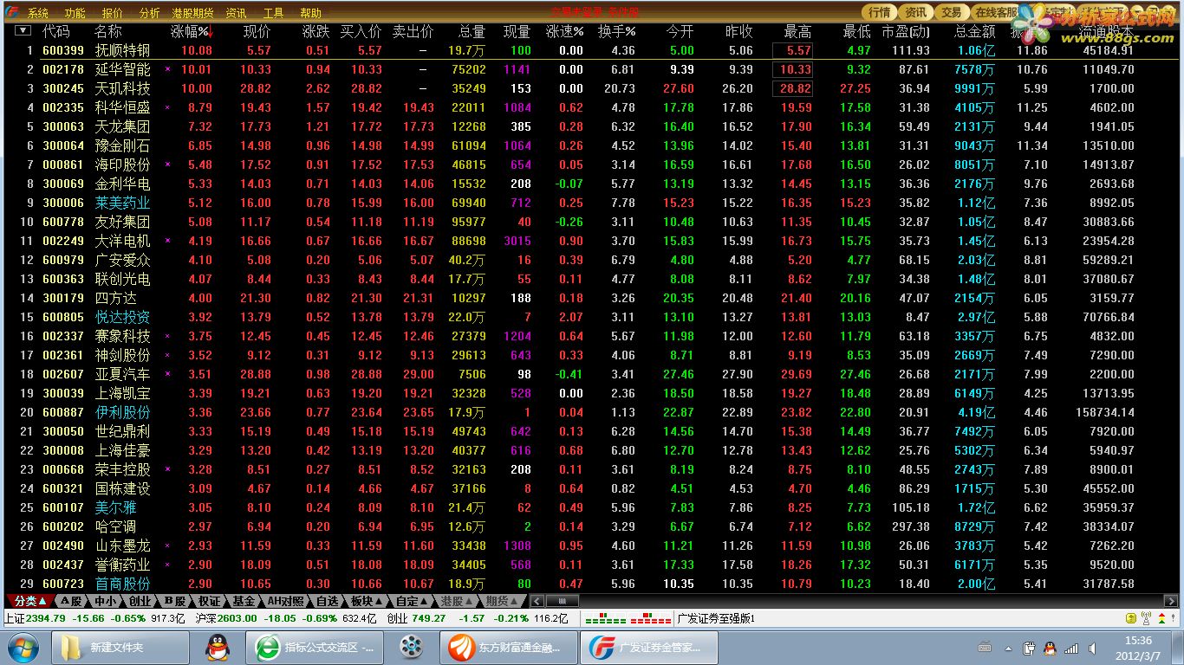Click the 在线客服 button
The image size is (1184, 665).
pos(995,12)
